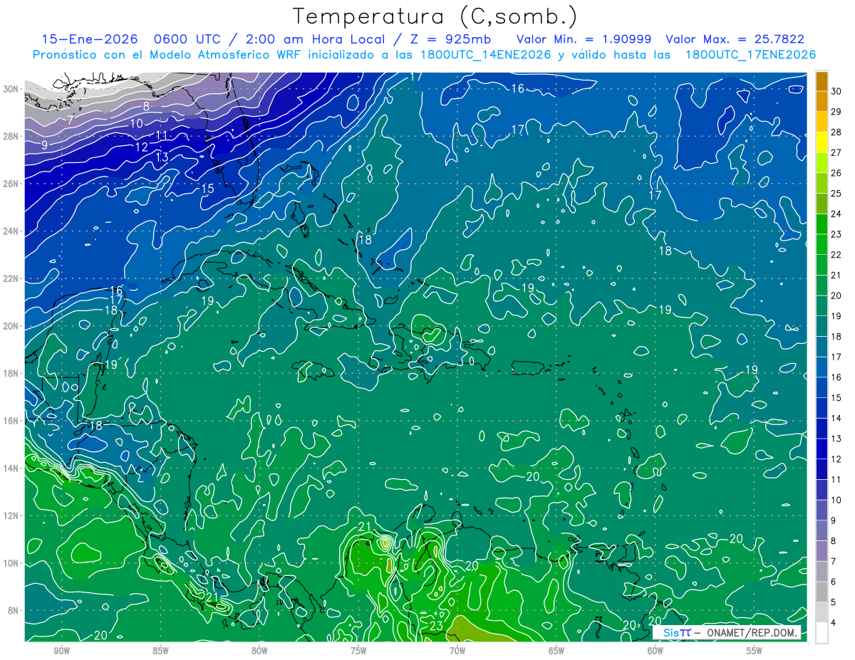Viewport: 855px width, 660px height.
Task: Pick the gray colorbar segment between 5 and 6
Action: coord(822,592)
